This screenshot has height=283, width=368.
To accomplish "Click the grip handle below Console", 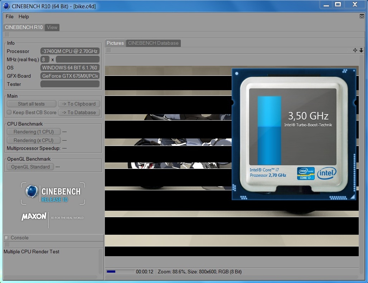I will [7, 245].
